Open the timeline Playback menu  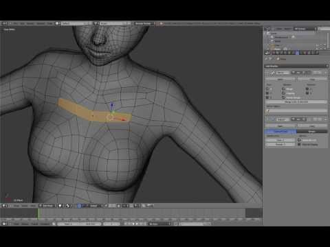45,224
